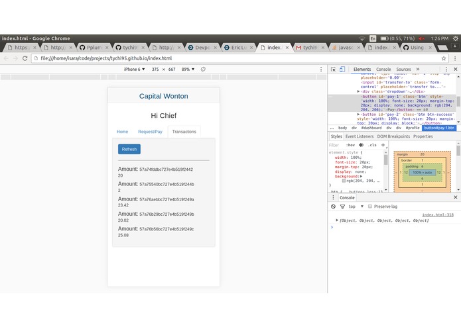This screenshot has height=327, width=461.
Task: Bookmark this page with the star
Action: (444, 58)
